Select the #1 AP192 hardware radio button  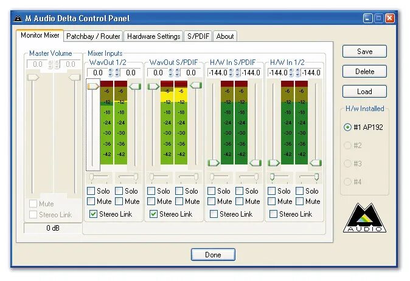click(x=347, y=127)
